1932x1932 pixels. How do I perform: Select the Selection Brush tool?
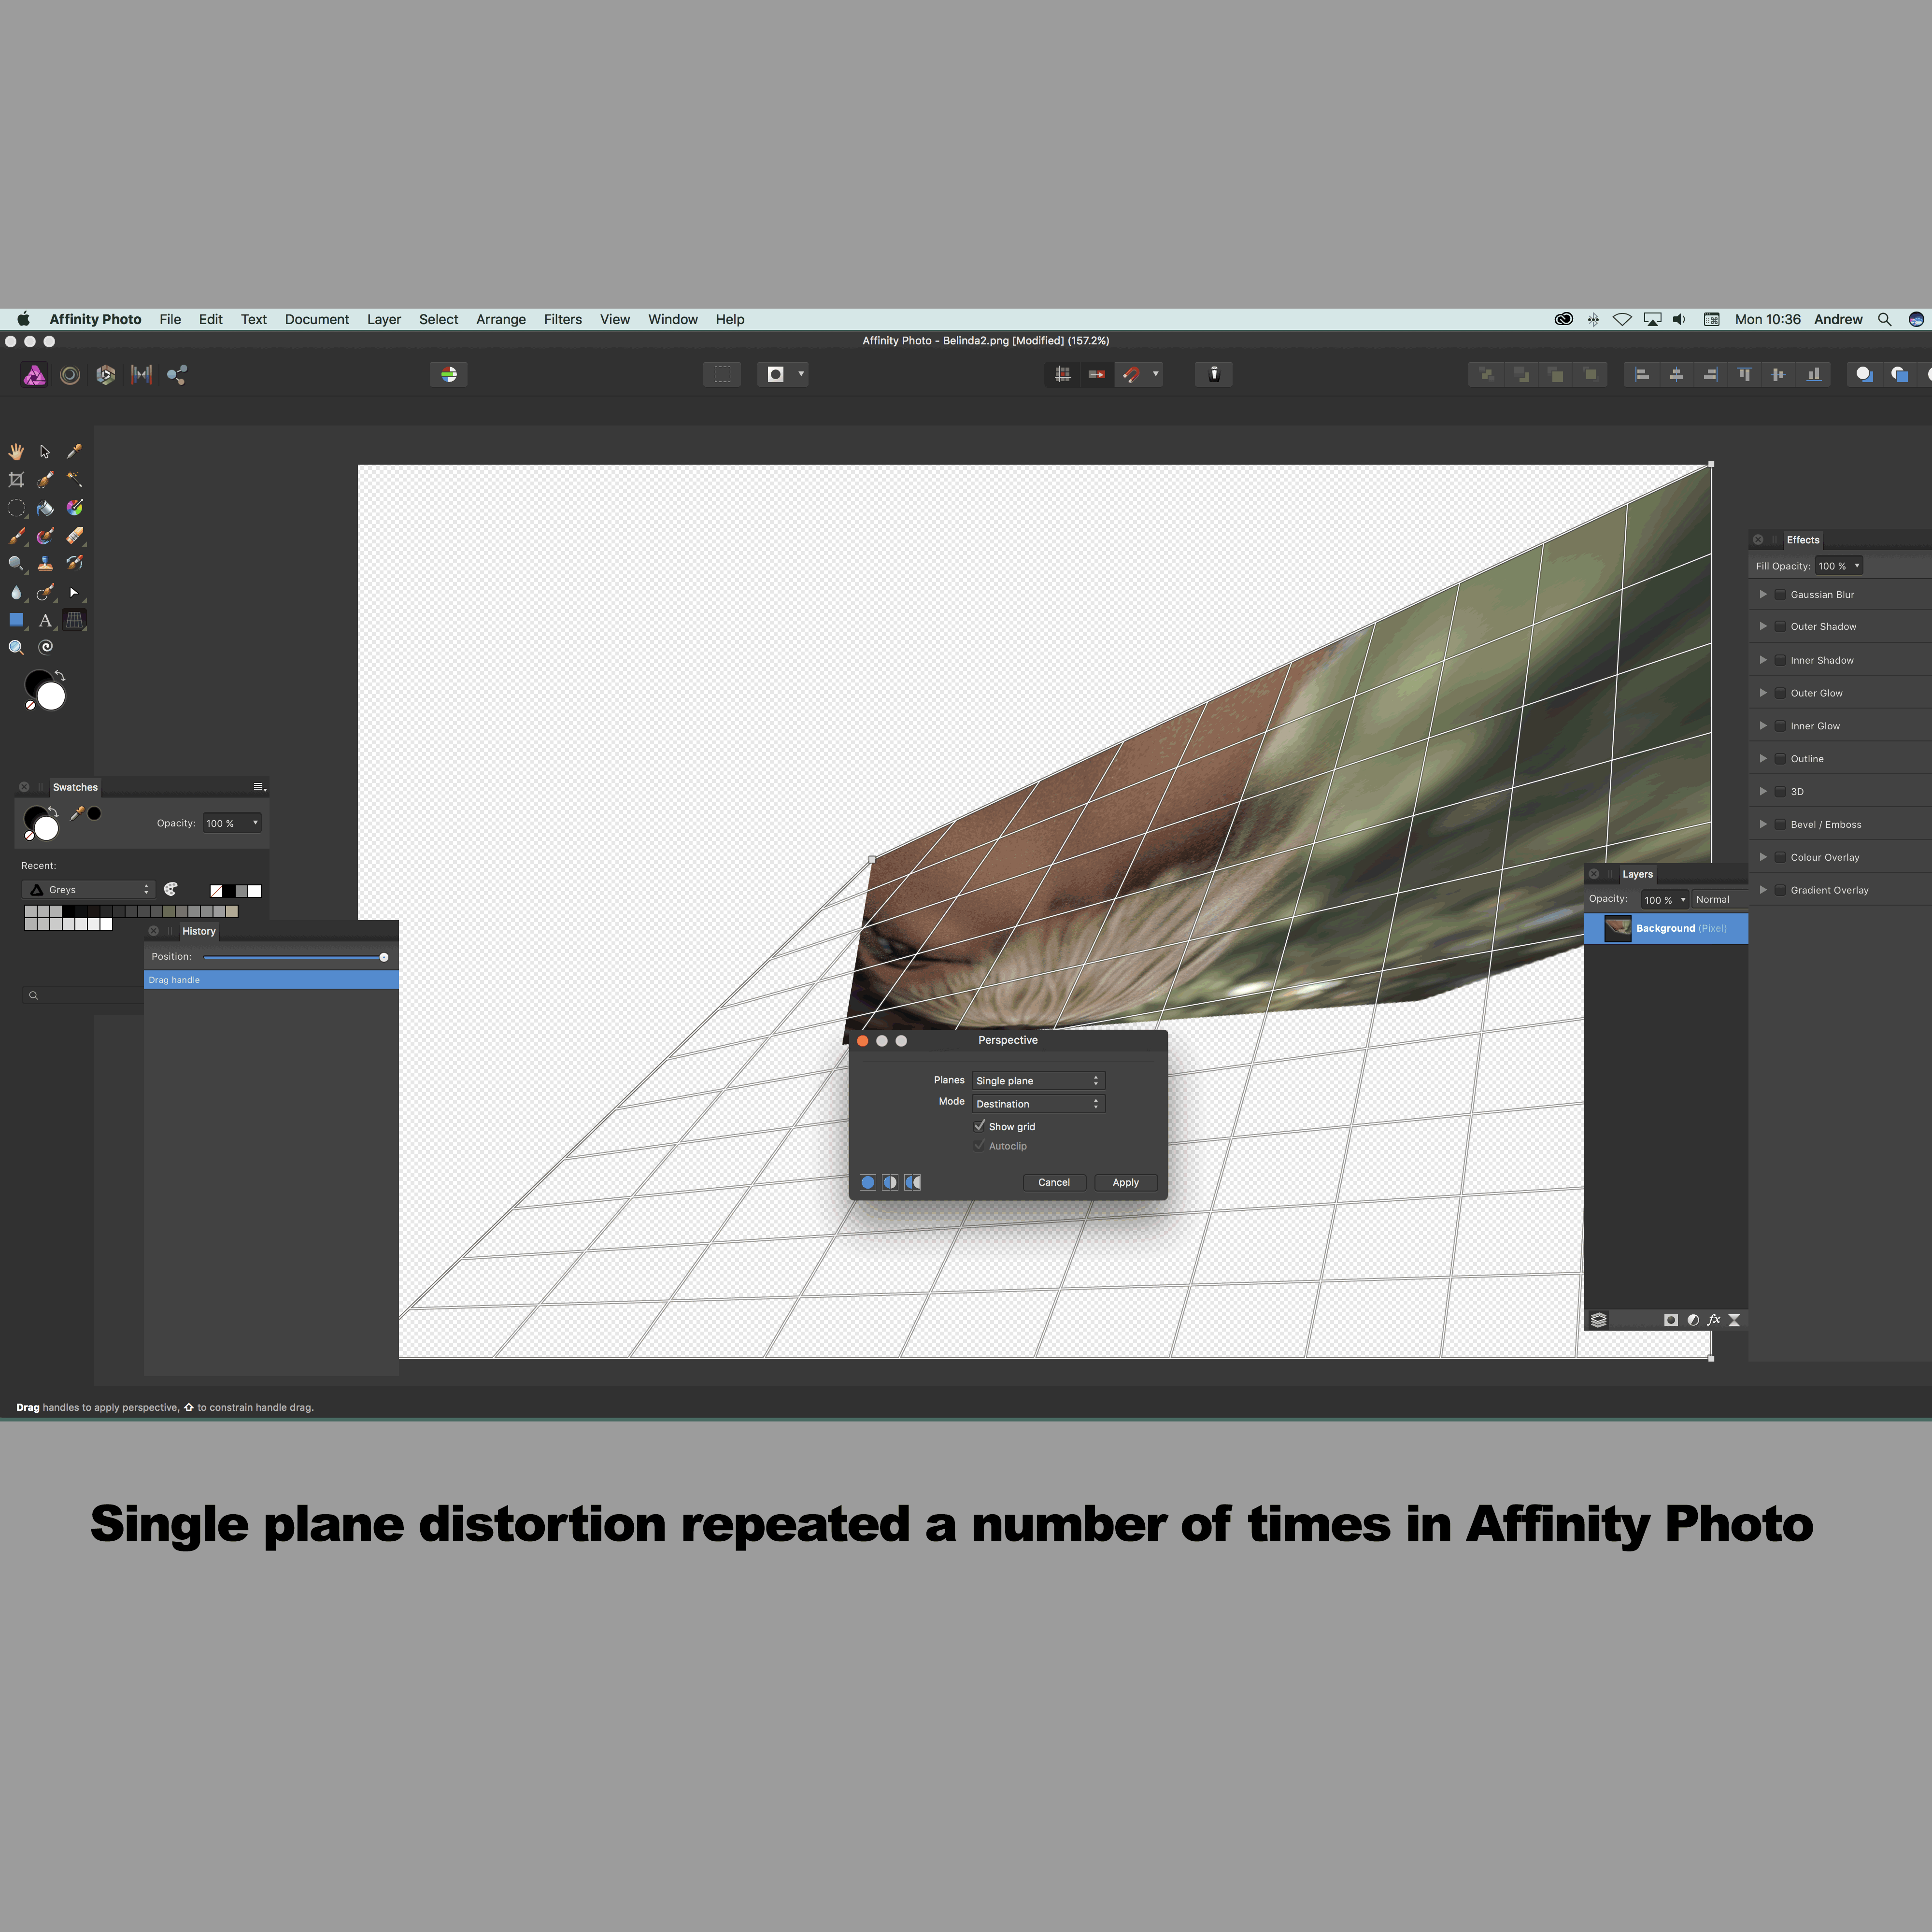tap(45, 480)
